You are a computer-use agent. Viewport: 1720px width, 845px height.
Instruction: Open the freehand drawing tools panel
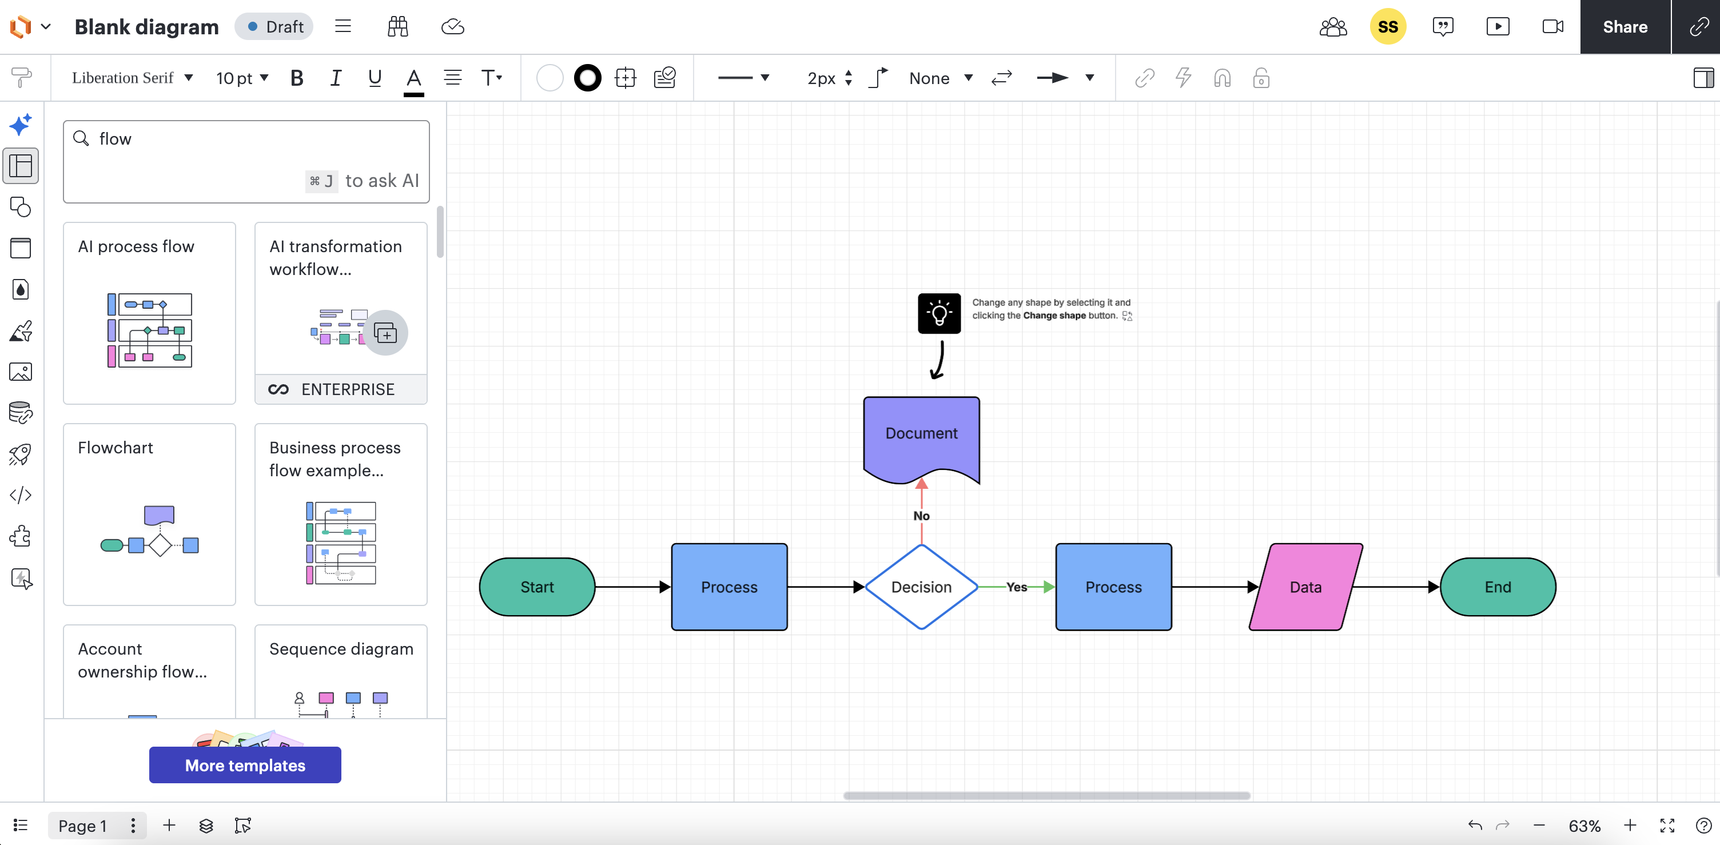(x=21, y=331)
